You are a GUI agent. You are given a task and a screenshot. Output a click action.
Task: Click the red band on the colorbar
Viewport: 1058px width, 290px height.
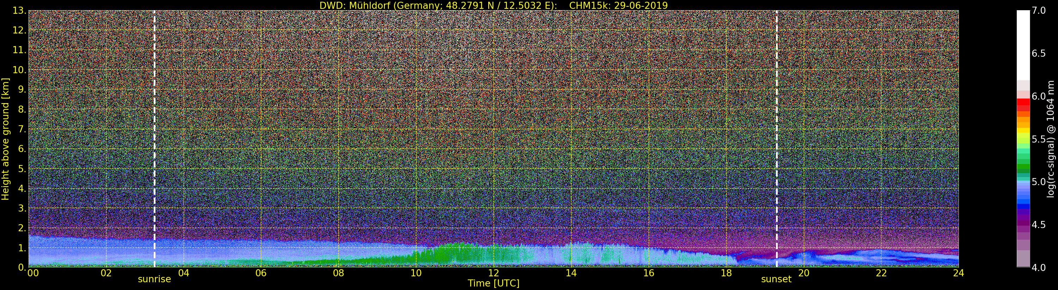[1023, 105]
